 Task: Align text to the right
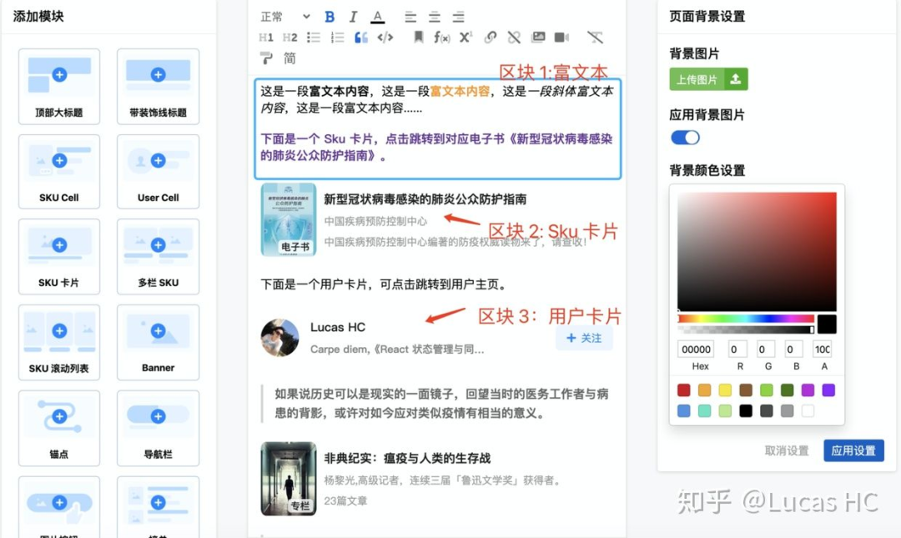point(458,17)
